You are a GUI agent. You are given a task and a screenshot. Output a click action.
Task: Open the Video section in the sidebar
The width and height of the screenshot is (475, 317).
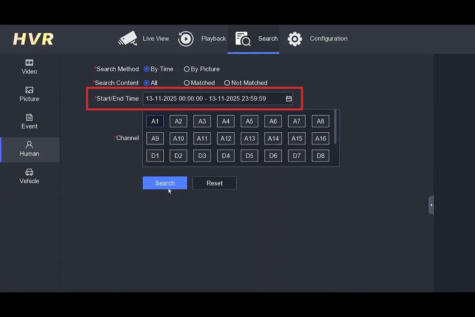pyautogui.click(x=29, y=67)
